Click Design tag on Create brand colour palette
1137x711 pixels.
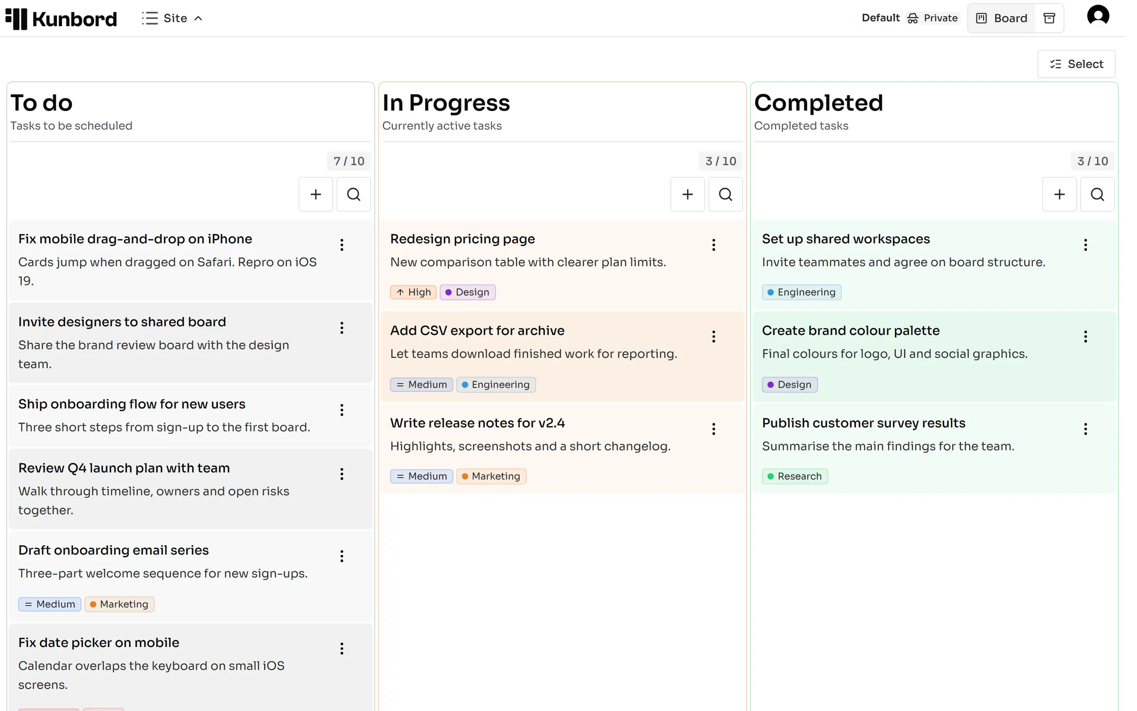(790, 384)
